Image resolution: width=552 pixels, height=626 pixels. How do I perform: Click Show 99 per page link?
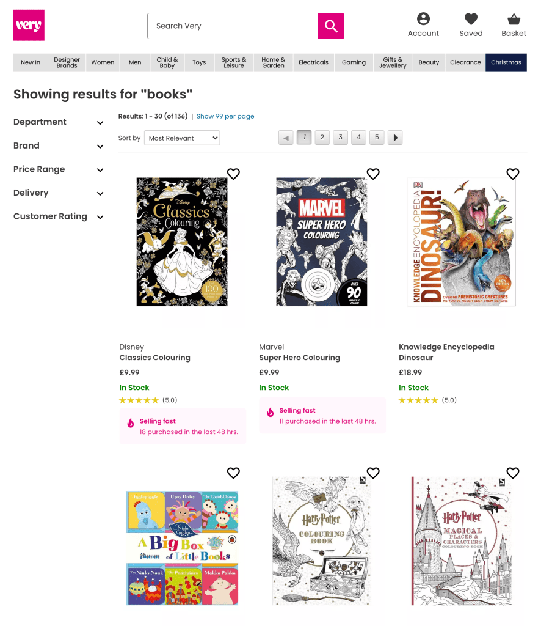pos(225,116)
